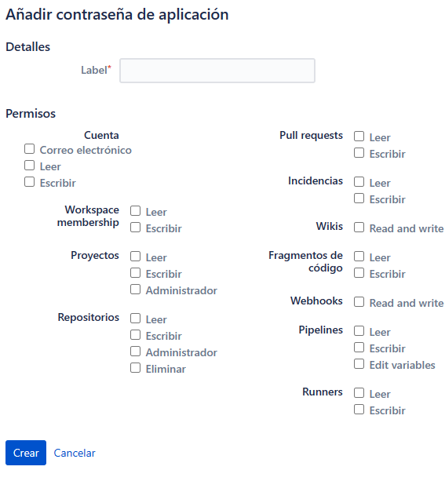Select Edit variables under Pipelines
445x481 pixels.
tap(359, 364)
